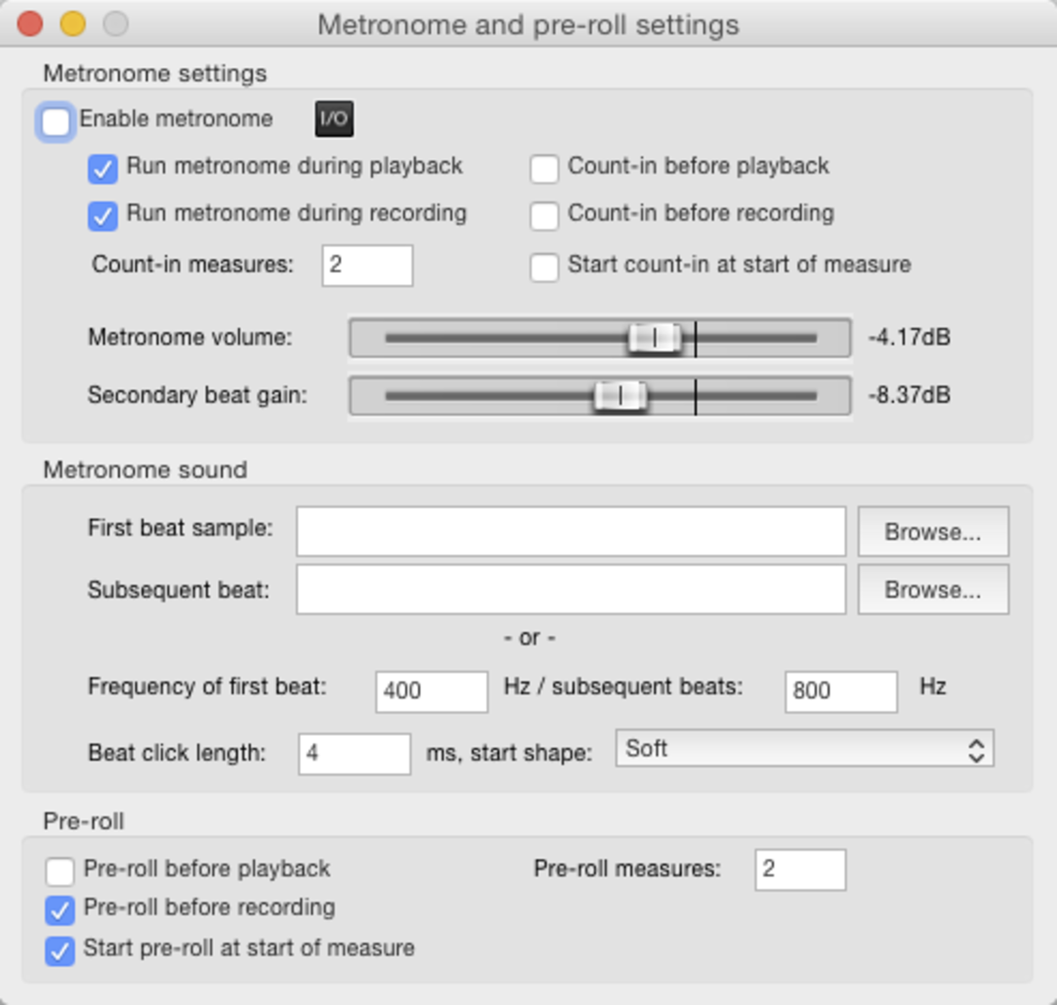Focus the subsequent beats frequency field

click(840, 691)
